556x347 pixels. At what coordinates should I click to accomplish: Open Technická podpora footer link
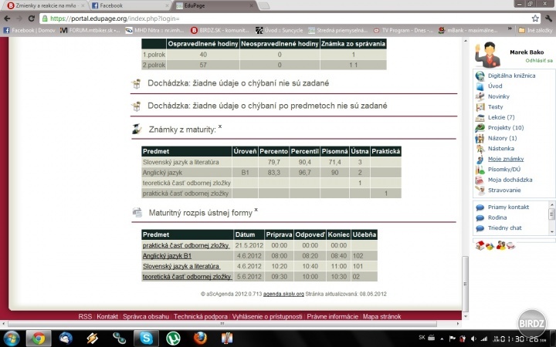tap(201, 317)
